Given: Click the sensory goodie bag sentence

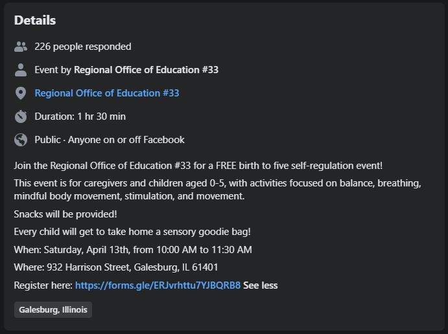Looking at the screenshot, I should click(132, 232).
